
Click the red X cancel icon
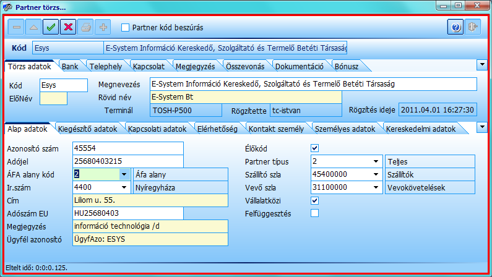pos(69,27)
